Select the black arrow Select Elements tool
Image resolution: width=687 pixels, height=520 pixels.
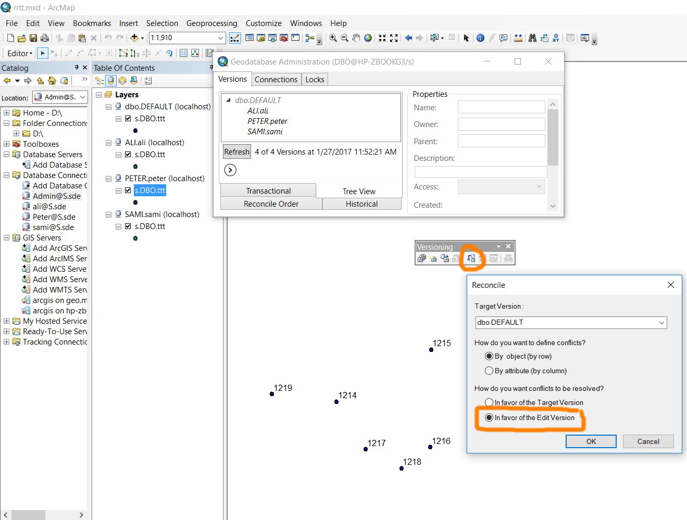point(466,38)
